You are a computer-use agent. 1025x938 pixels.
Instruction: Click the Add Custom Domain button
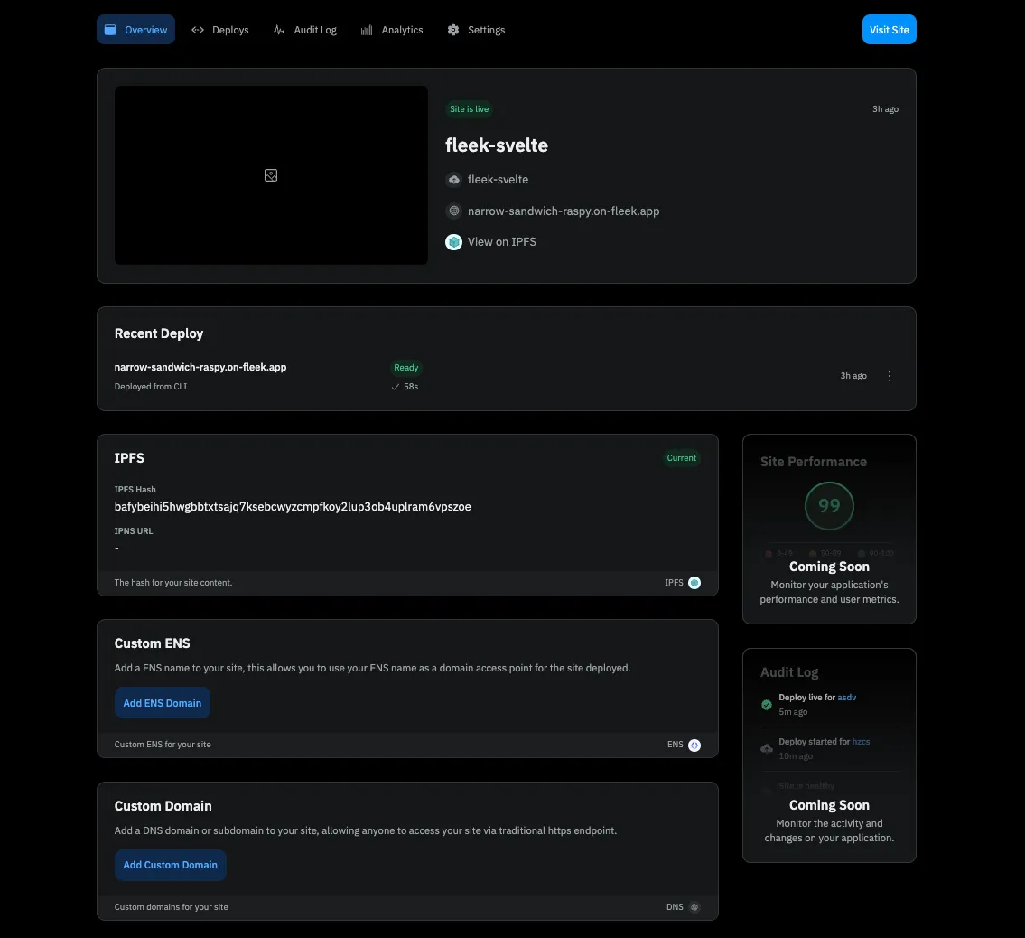[170, 865]
